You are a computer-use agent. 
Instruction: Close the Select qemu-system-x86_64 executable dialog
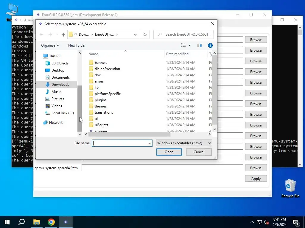(x=213, y=24)
